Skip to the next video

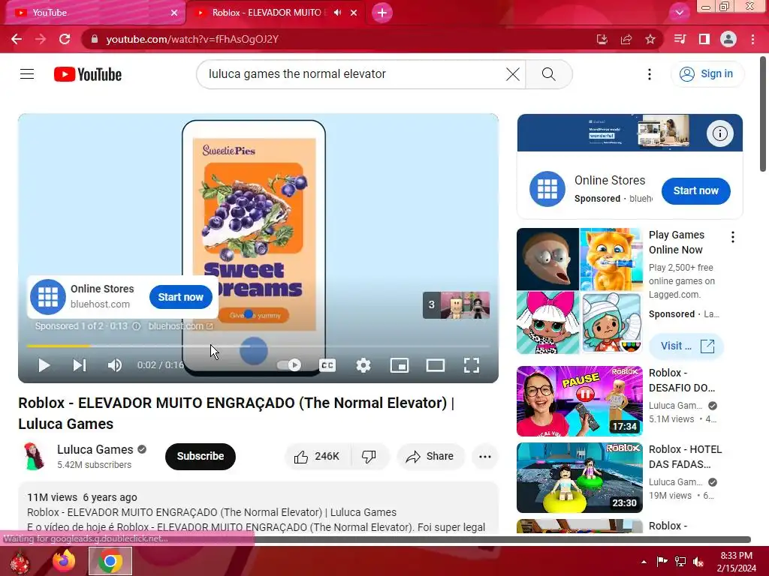(80, 365)
